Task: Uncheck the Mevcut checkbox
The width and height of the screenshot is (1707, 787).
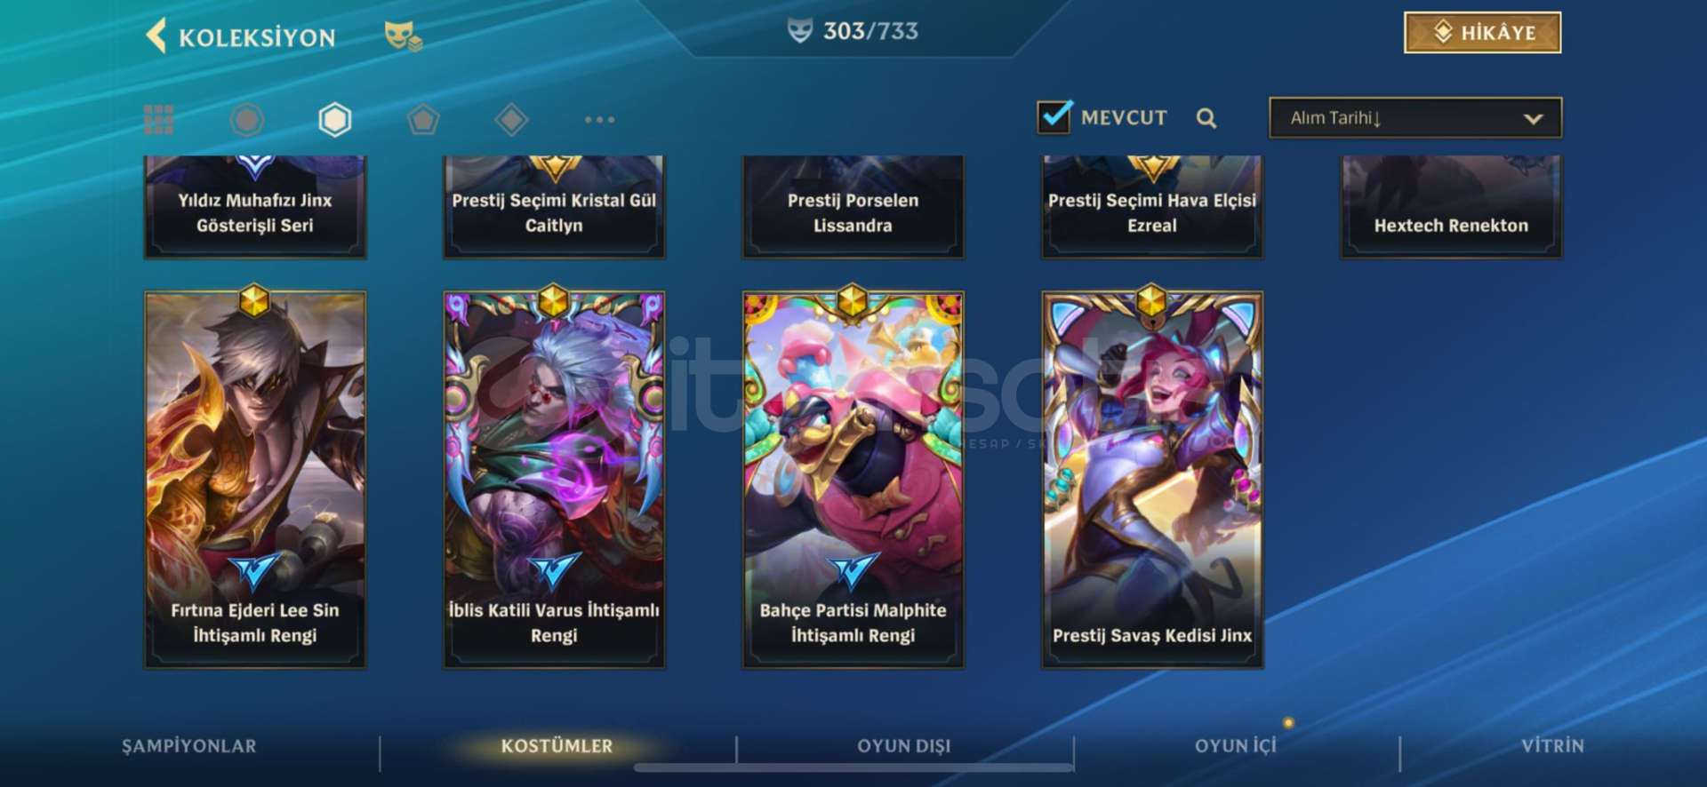Action: pos(1054,116)
